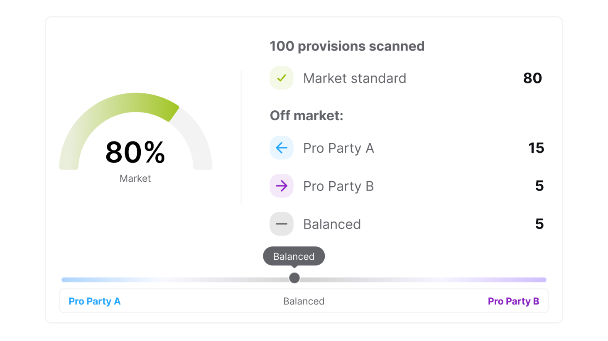Click the purple right-arrow Pro Party B icon

pos(282,186)
